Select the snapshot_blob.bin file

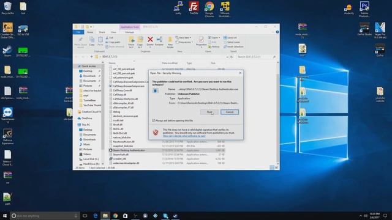[x=123, y=146]
